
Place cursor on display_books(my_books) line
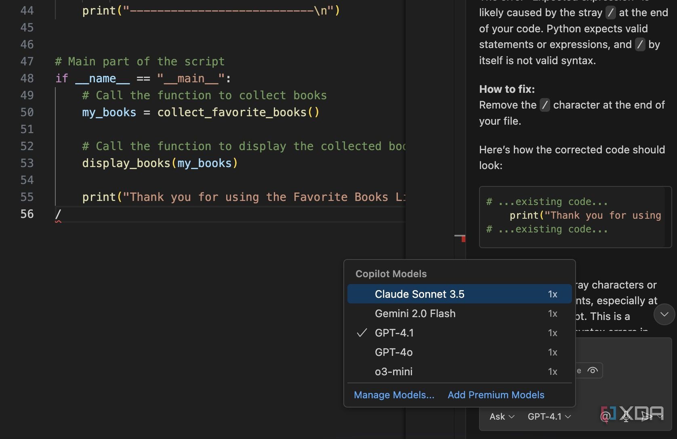coord(160,163)
